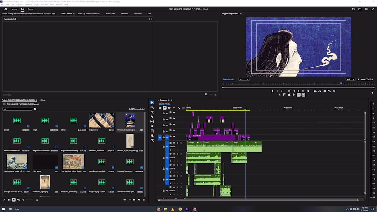Image resolution: width=377 pixels, height=212 pixels.
Task: Toggle lock on V4 track
Action: click(163, 119)
